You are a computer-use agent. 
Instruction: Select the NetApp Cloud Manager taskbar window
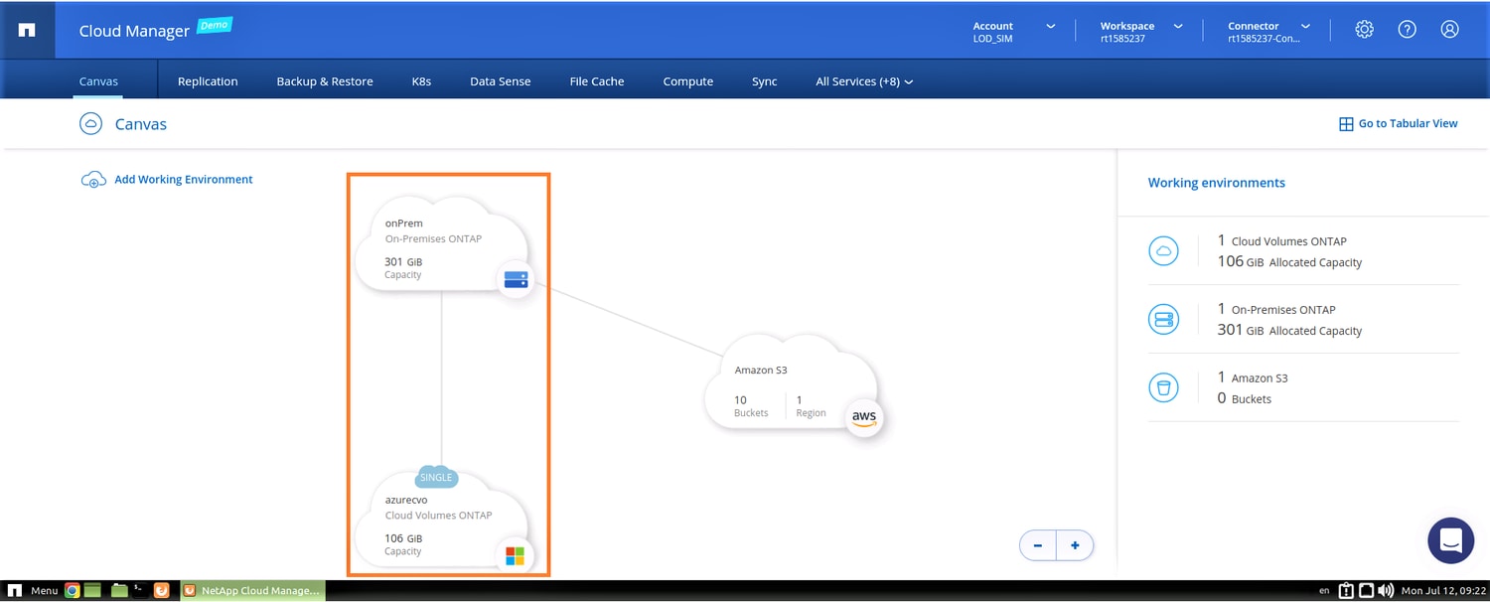(x=252, y=590)
